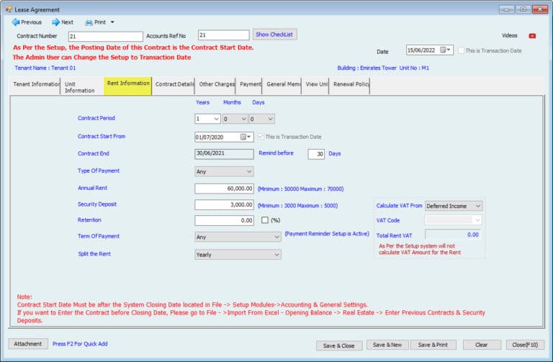
Task: Click the Previous arrow icon
Action: pyautogui.click(x=15, y=22)
